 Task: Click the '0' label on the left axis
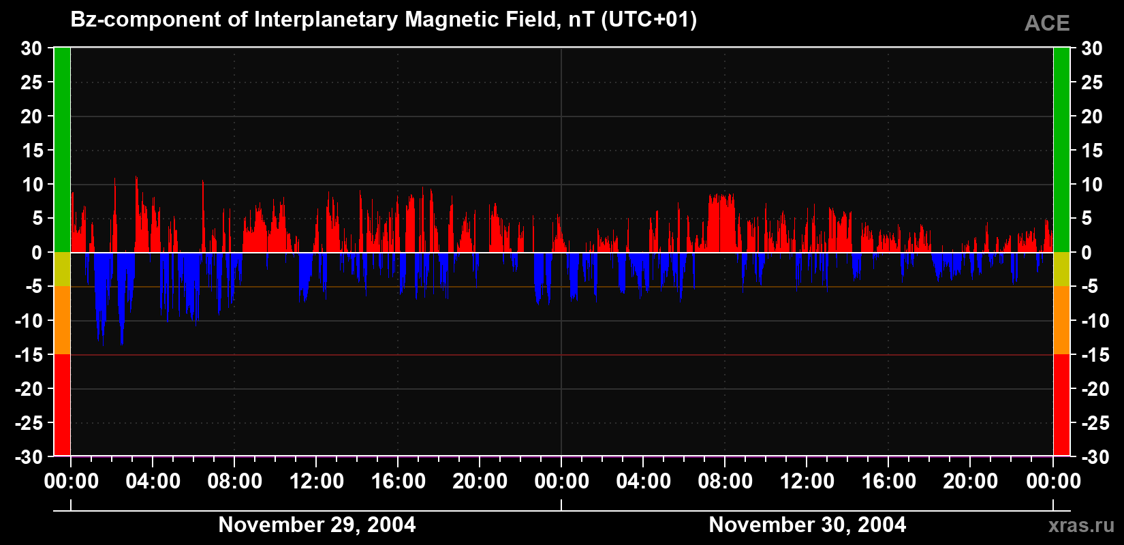click(x=37, y=253)
